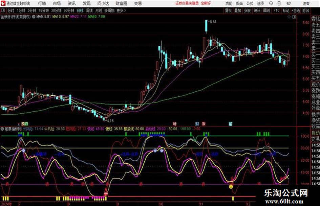Open the 行情 menu
The width and height of the screenshot is (320, 206).
point(42,3)
